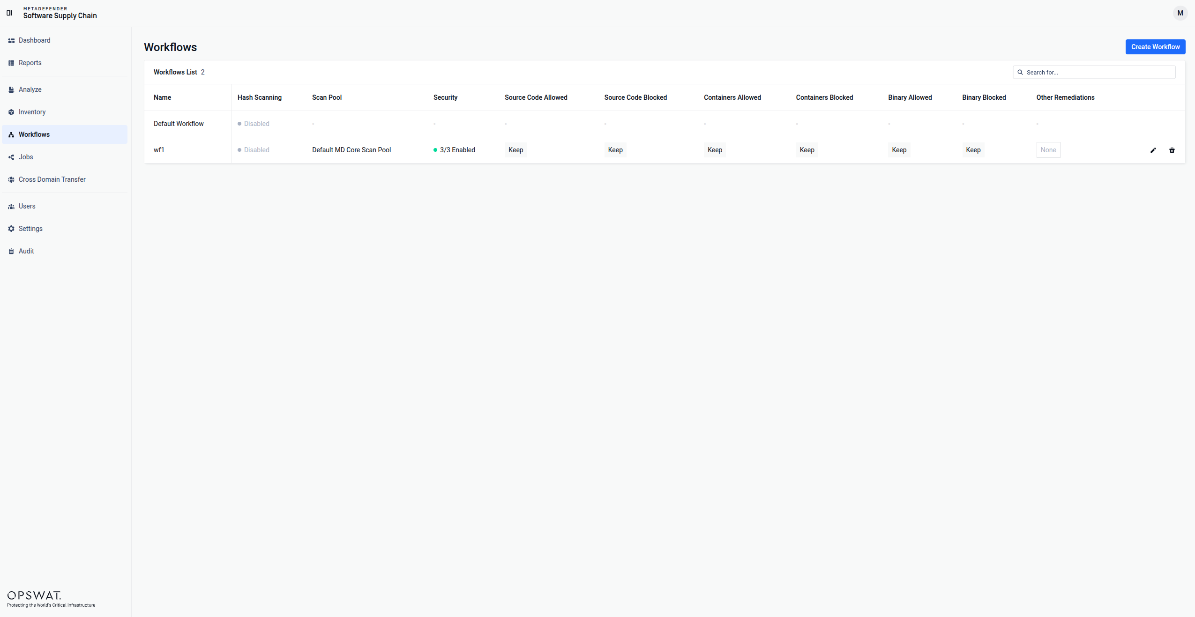Open Cross Domain Transfer

point(65,179)
